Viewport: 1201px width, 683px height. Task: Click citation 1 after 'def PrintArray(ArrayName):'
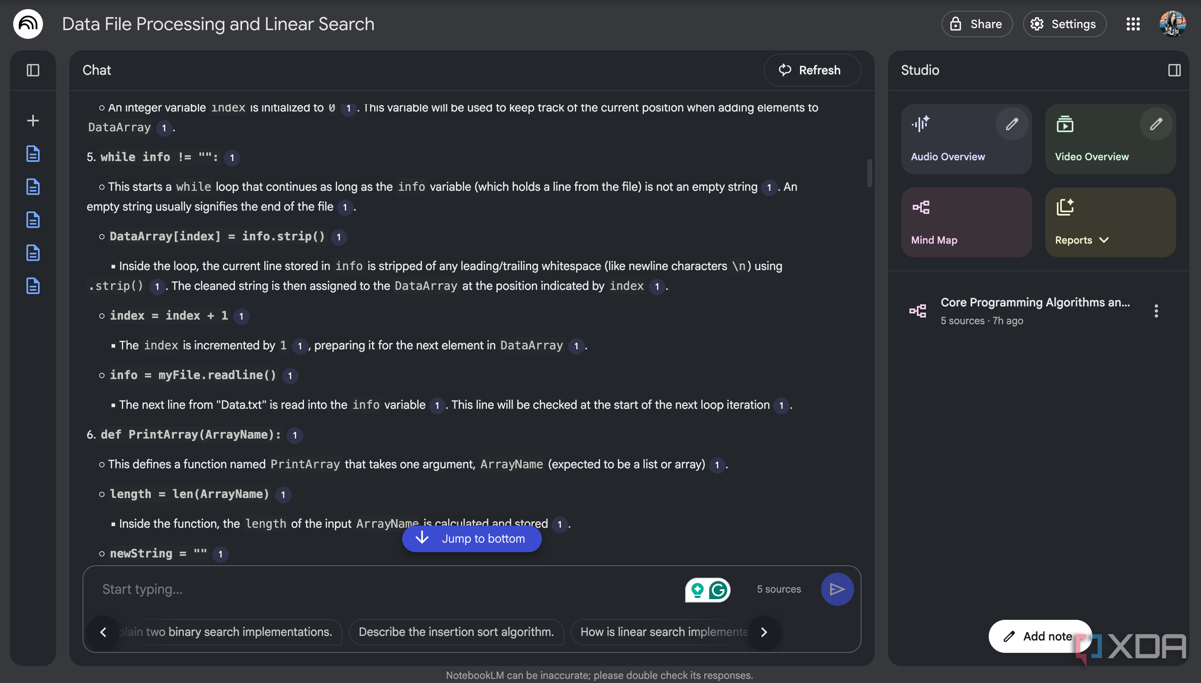click(x=294, y=435)
